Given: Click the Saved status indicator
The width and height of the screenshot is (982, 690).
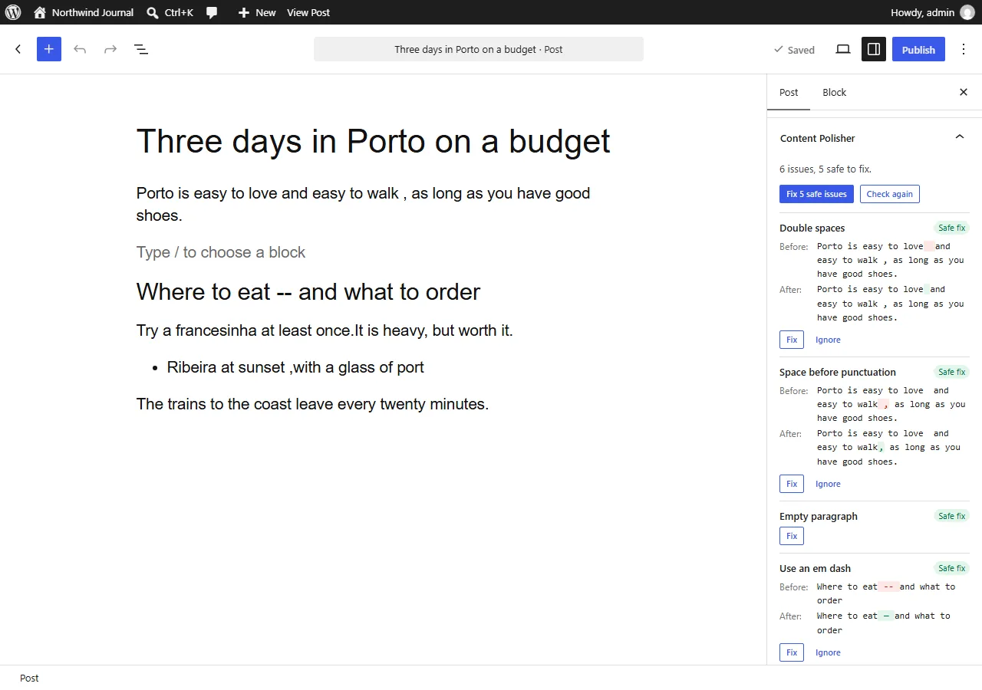Looking at the screenshot, I should click(794, 50).
